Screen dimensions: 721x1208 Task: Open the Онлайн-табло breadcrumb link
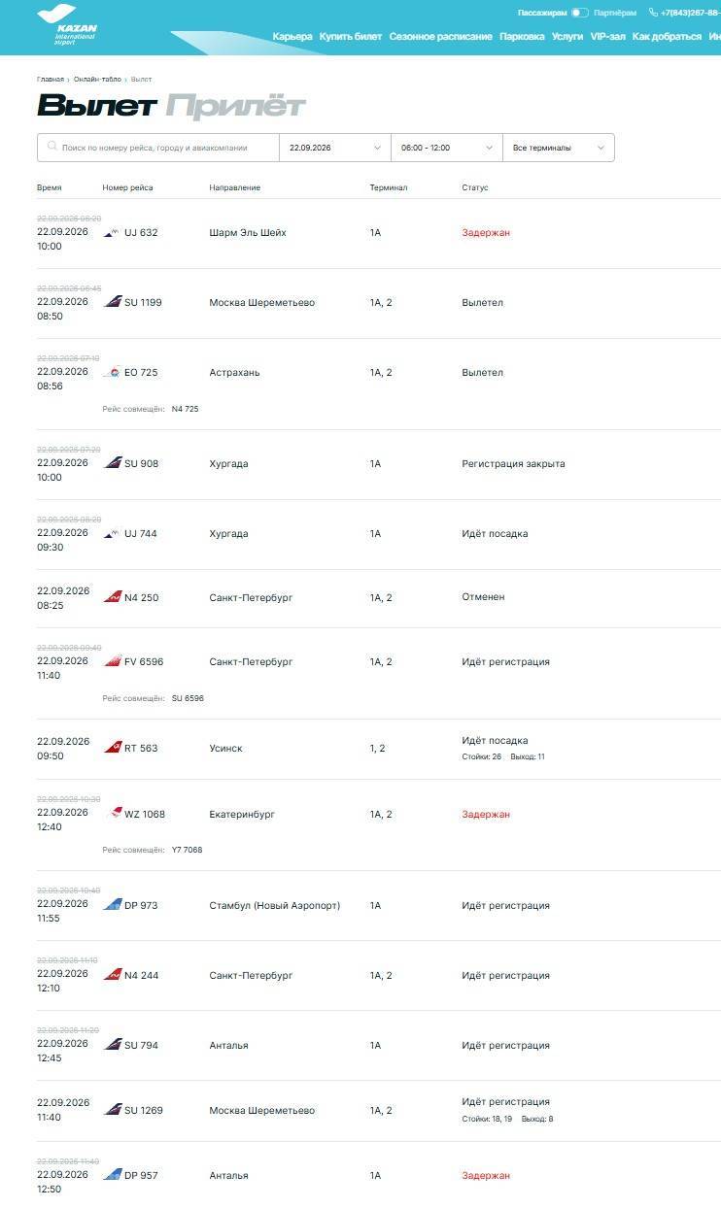[97, 79]
